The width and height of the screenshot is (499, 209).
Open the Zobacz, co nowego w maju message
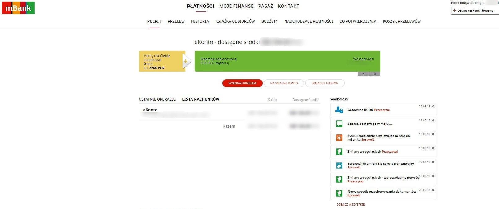[369, 124]
